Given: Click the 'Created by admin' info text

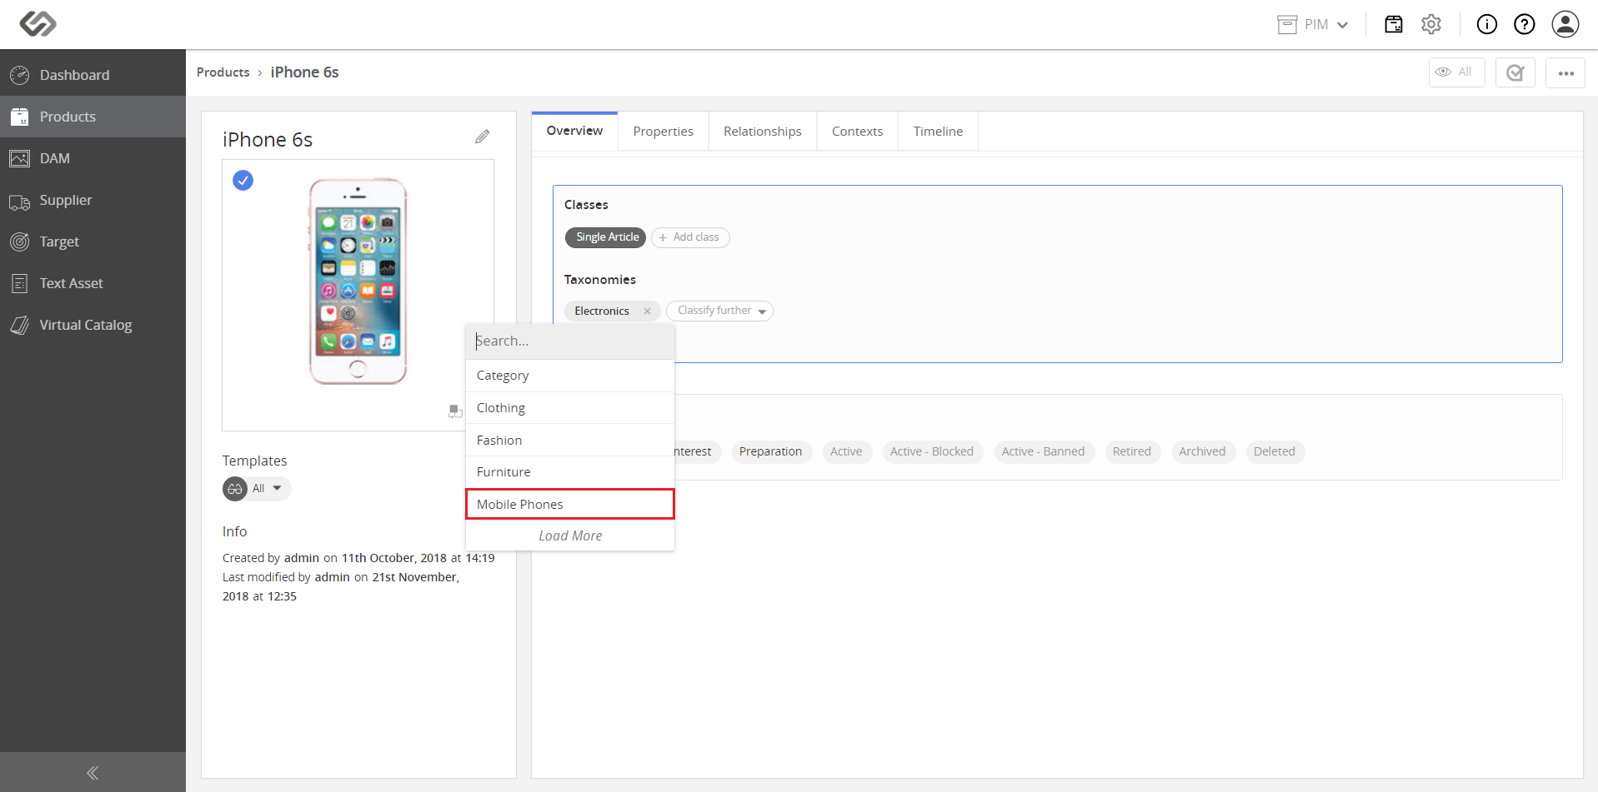Looking at the screenshot, I should [358, 558].
